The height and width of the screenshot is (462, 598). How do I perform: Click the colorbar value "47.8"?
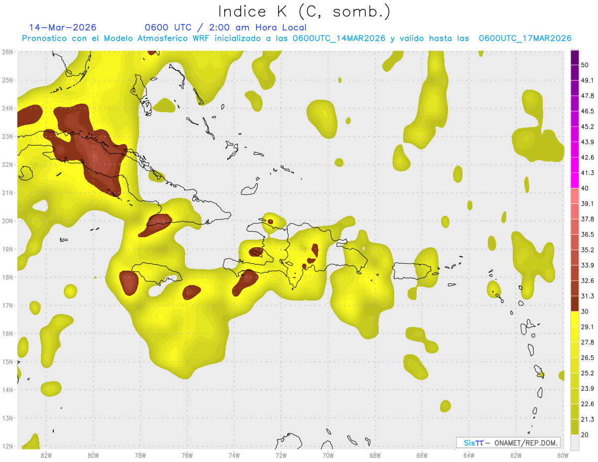pos(588,96)
